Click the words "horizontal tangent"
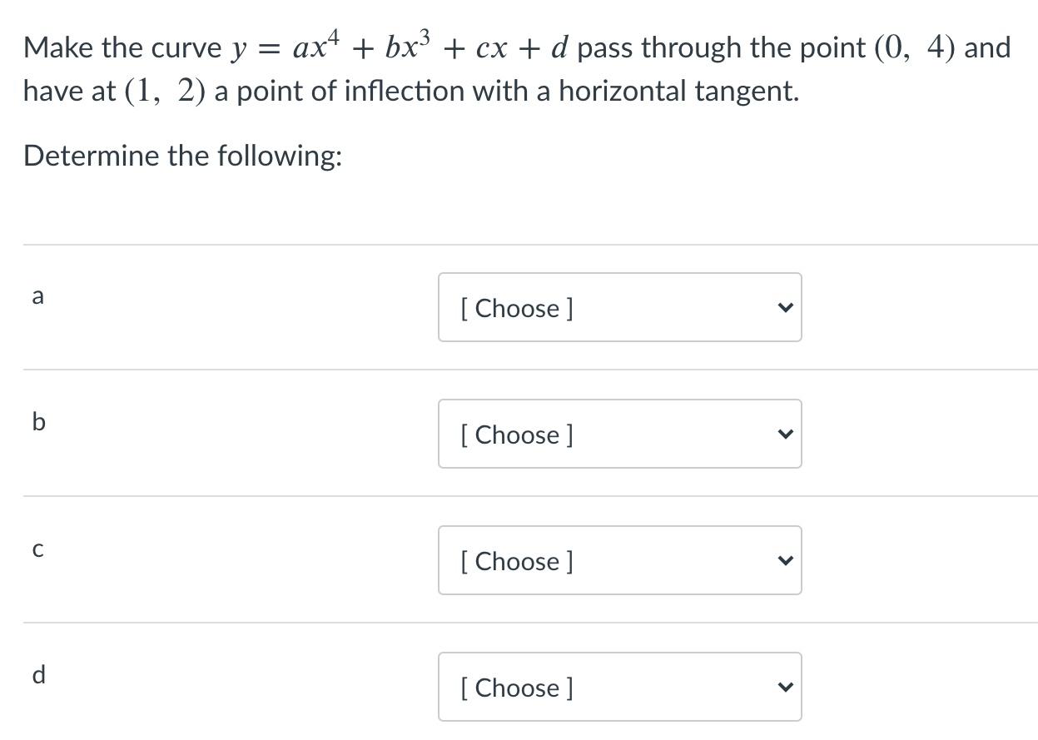This screenshot has height=740, width=1038. [678, 91]
